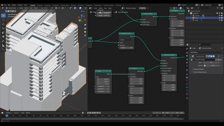Open the Marker menu in timeline
The width and height of the screenshot is (224, 126).
click(28, 113)
